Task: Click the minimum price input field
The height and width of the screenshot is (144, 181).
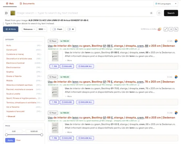Action: (x=14, y=131)
